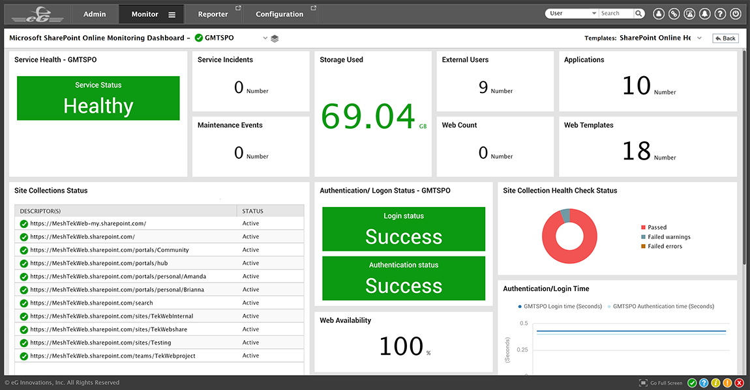
Task: Toggle GMTSPO Login time legend series
Action: [560, 307]
